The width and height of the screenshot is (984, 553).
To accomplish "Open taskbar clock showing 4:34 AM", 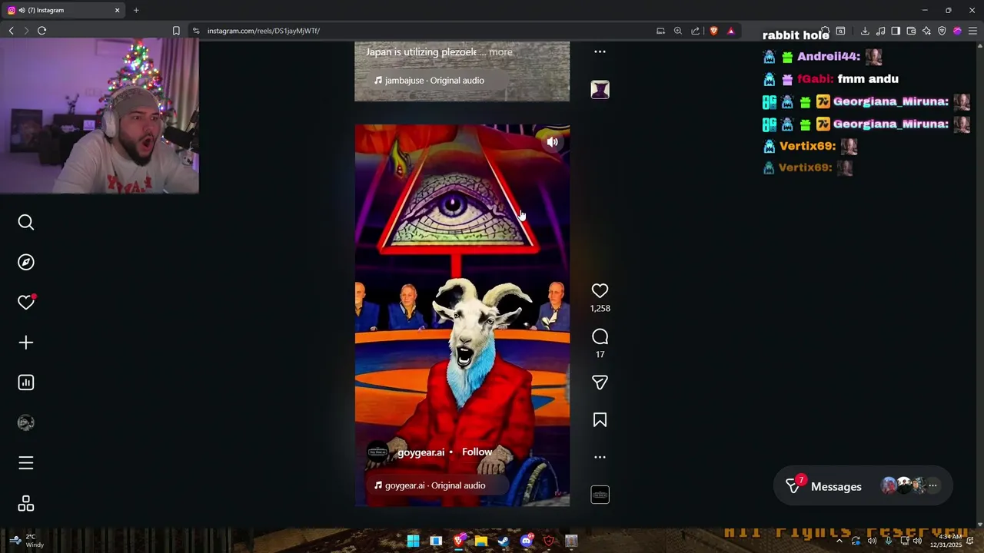I will [x=945, y=541].
